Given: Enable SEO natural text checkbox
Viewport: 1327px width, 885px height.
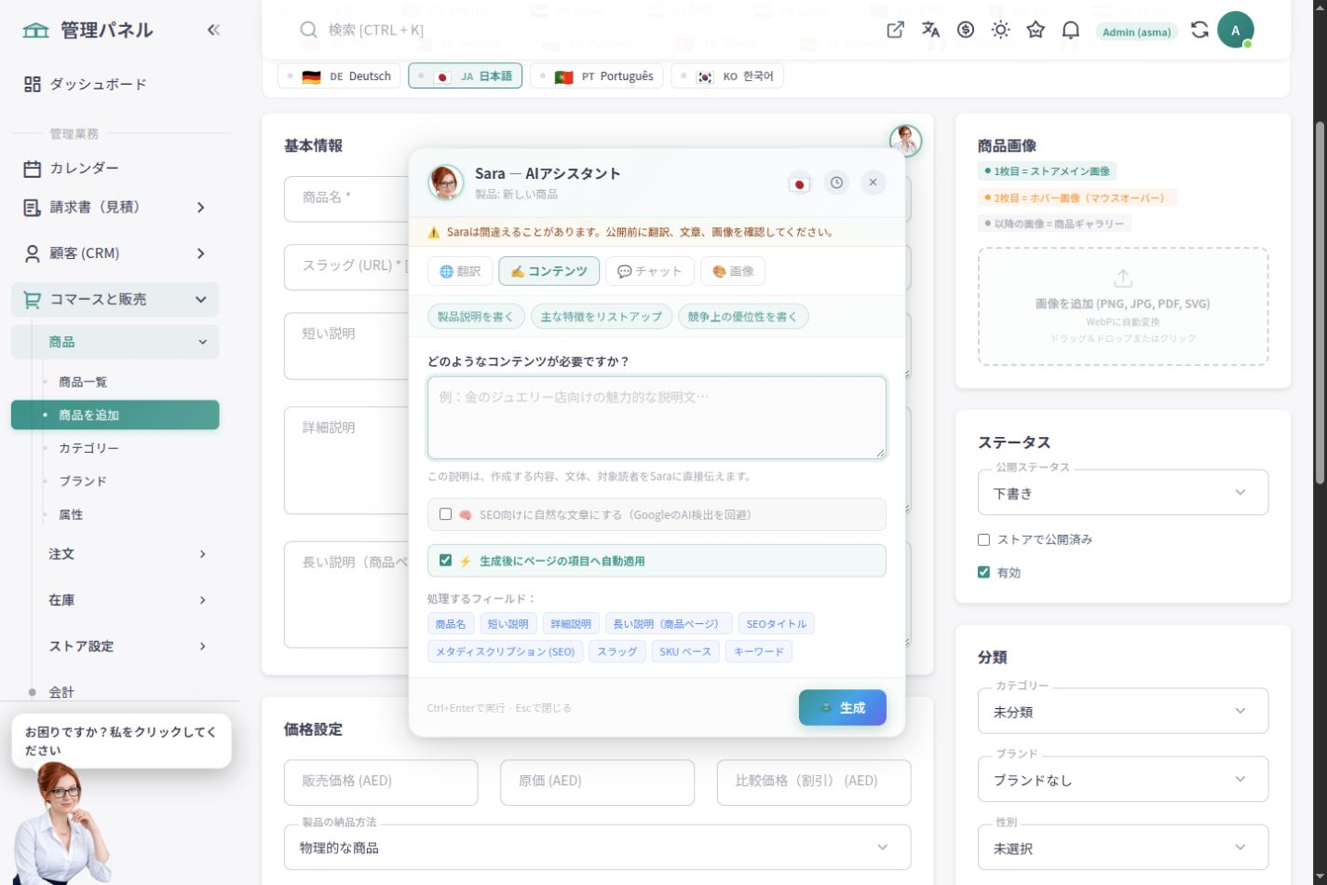Looking at the screenshot, I should coord(445,514).
